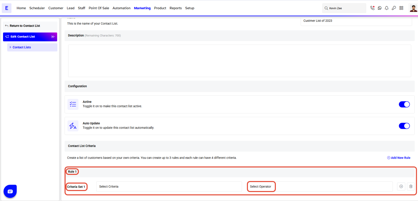
Task: Collapse sidebar with the arrow icon
Action: (53, 37)
